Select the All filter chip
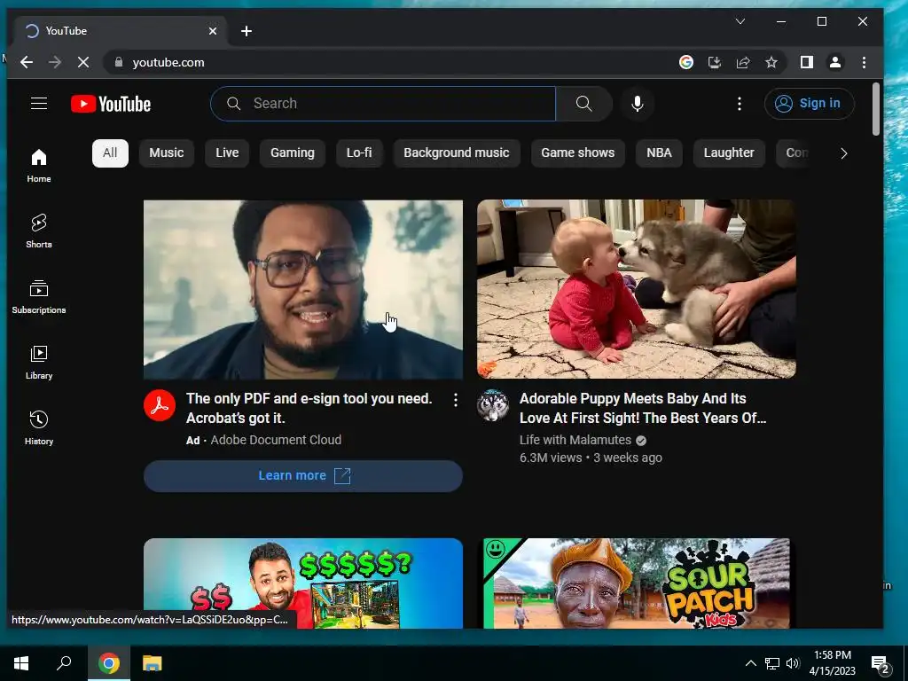This screenshot has width=908, height=681. 110,153
